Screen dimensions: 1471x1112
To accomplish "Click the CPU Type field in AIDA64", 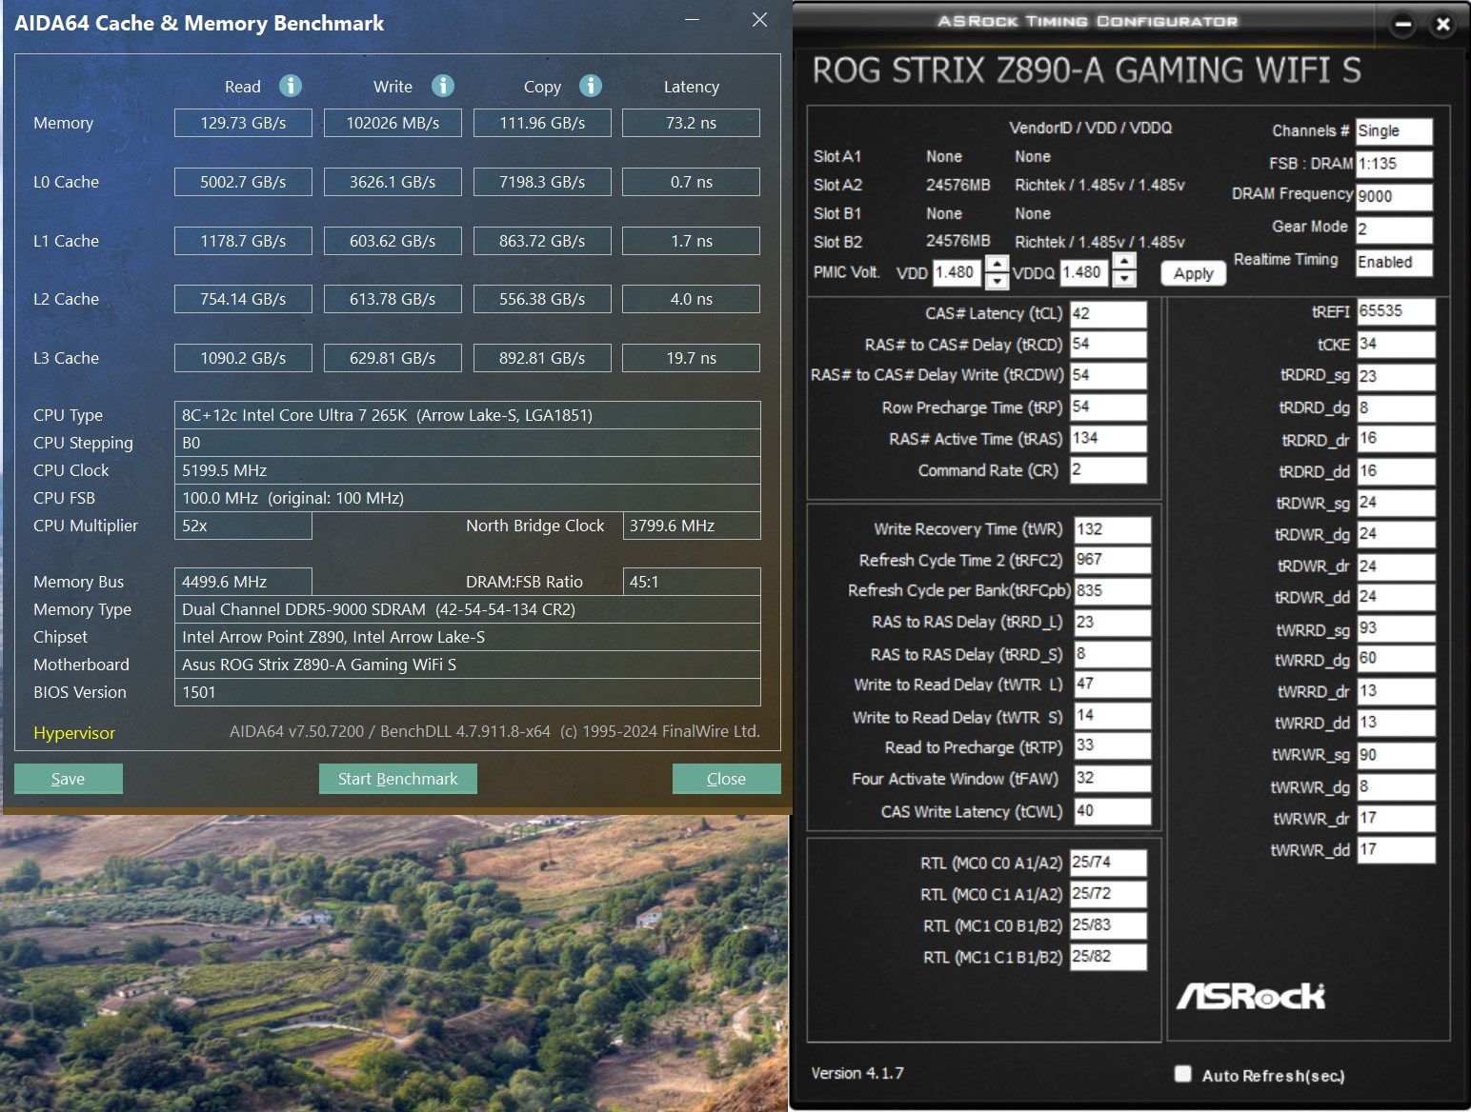I will pyautogui.click(x=467, y=415).
